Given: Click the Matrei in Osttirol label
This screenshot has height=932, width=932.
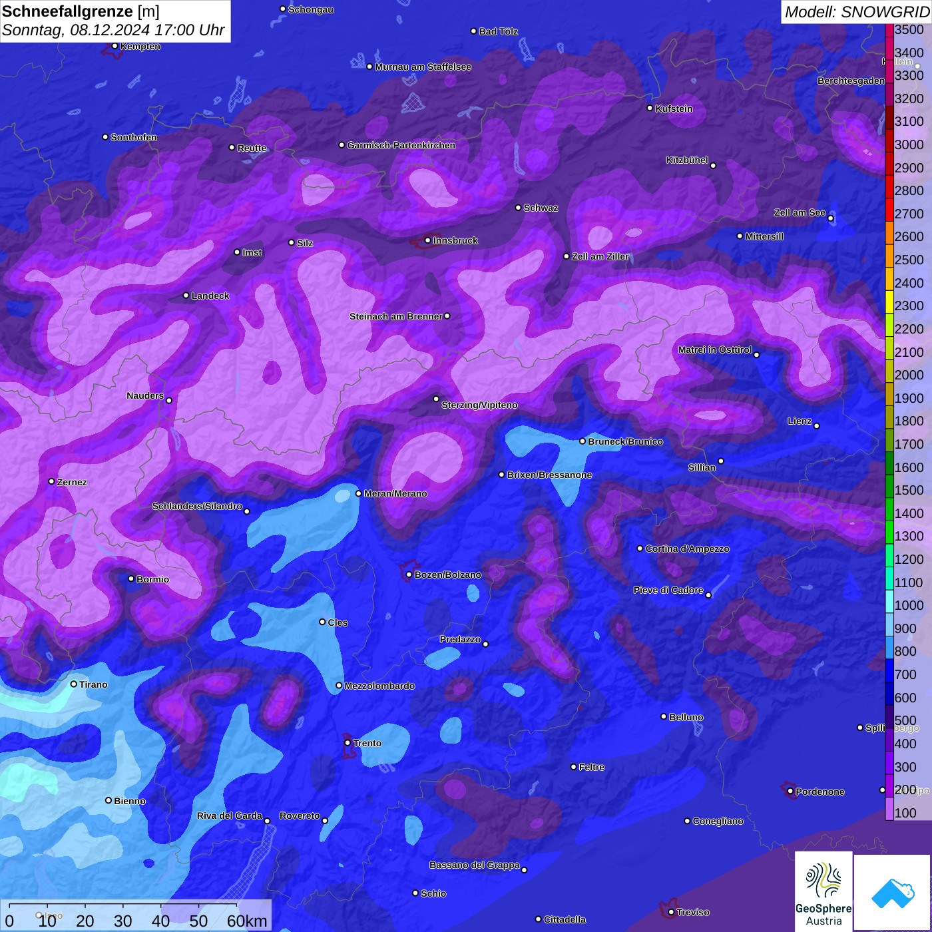Looking at the screenshot, I should click(x=715, y=349).
